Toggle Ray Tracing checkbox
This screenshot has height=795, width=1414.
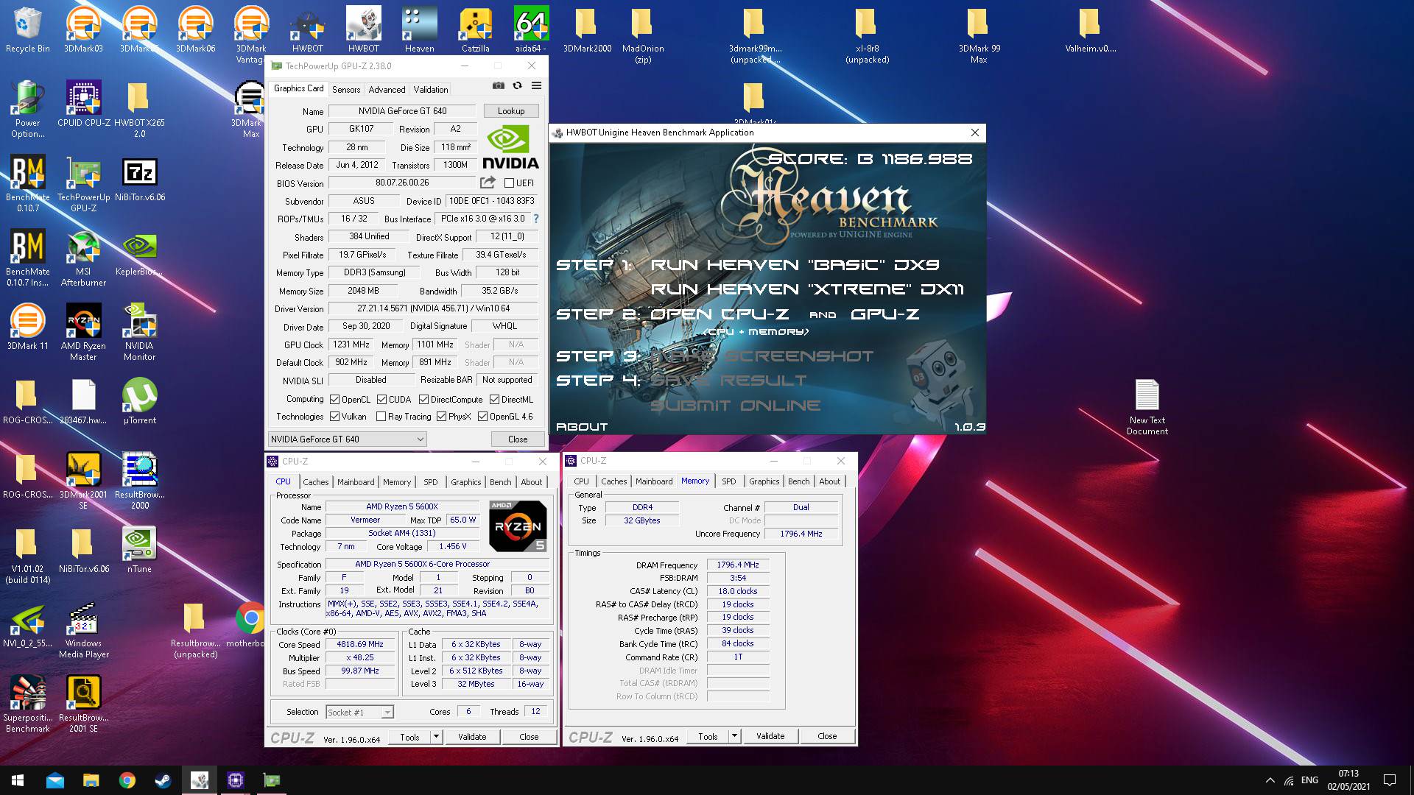pos(381,417)
